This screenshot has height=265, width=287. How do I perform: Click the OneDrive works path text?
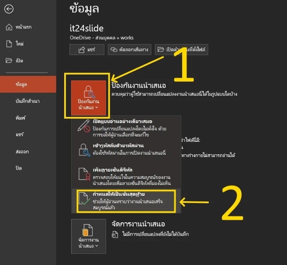coord(101,38)
